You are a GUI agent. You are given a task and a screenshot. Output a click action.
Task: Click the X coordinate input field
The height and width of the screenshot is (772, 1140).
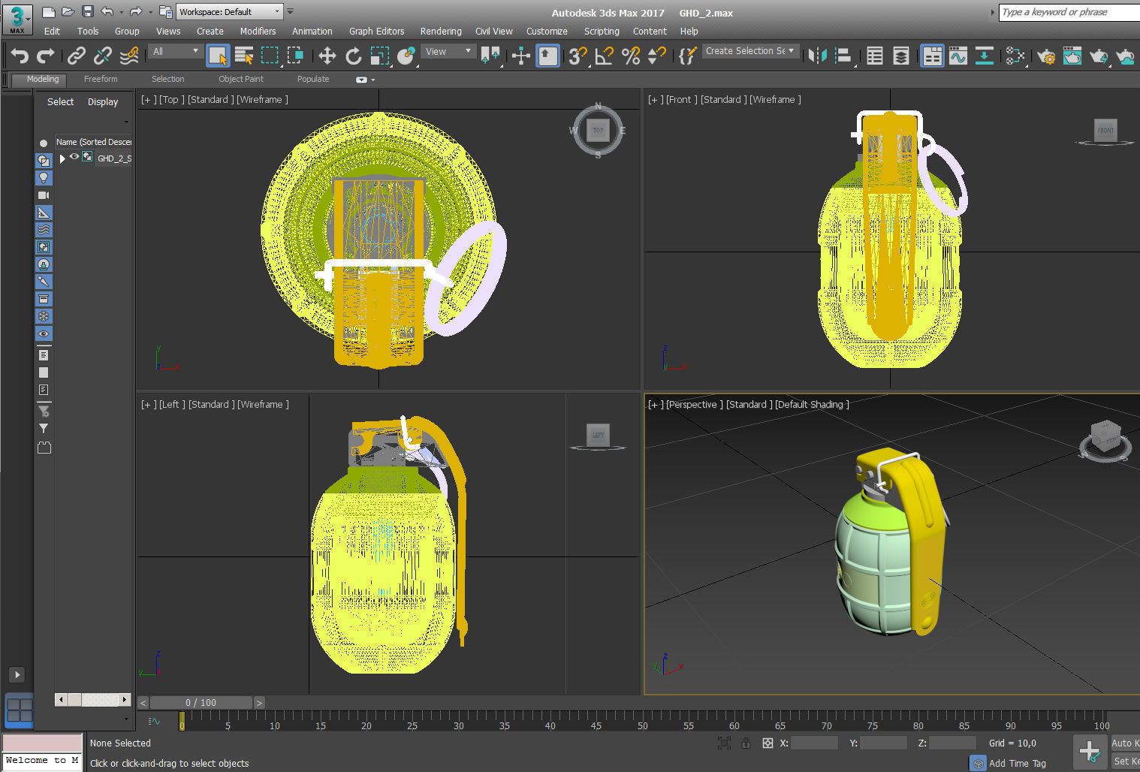pyautogui.click(x=814, y=743)
